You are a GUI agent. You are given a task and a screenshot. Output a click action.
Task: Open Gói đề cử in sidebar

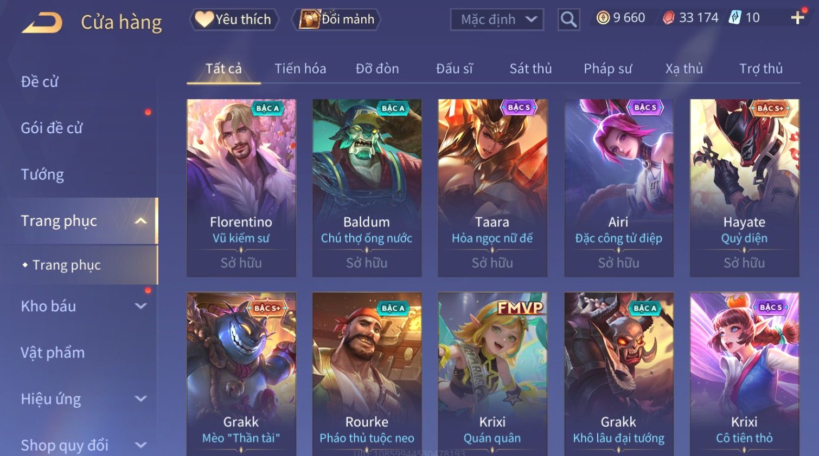point(52,128)
